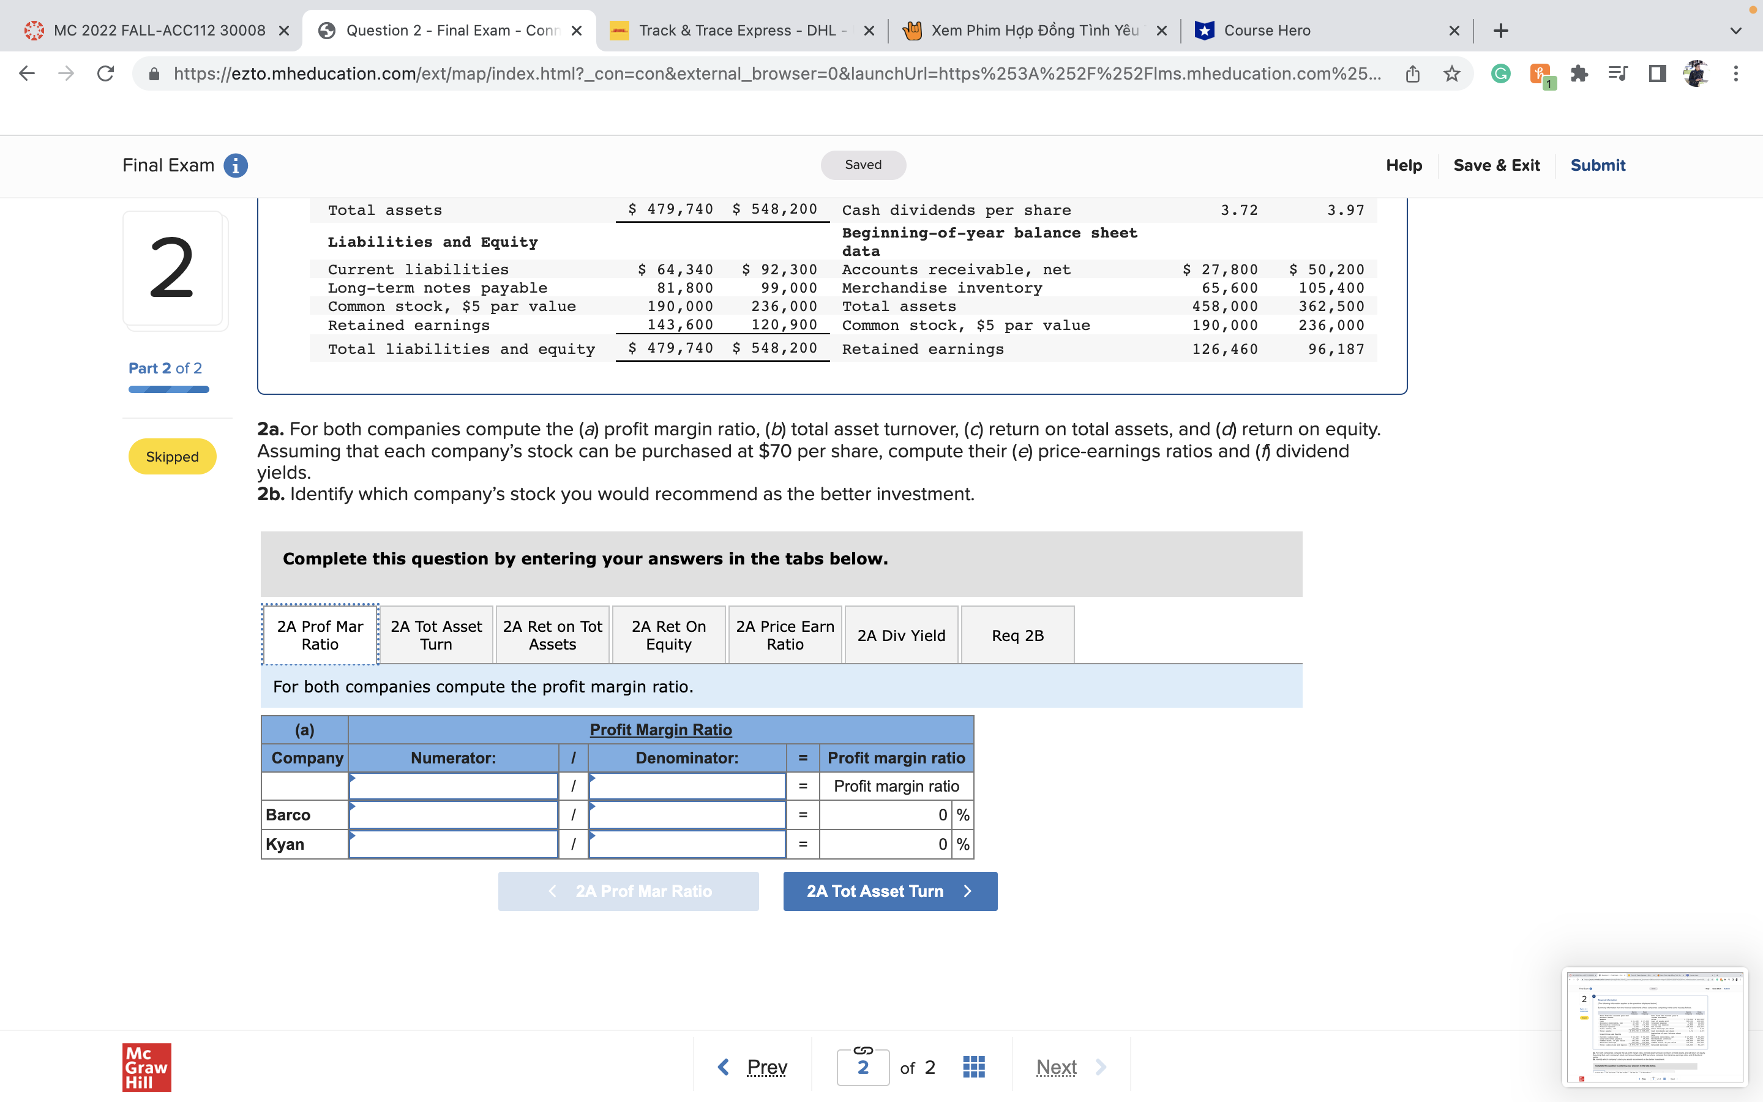
Task: Open the Chrome three-dot menu
Action: click(1735, 73)
